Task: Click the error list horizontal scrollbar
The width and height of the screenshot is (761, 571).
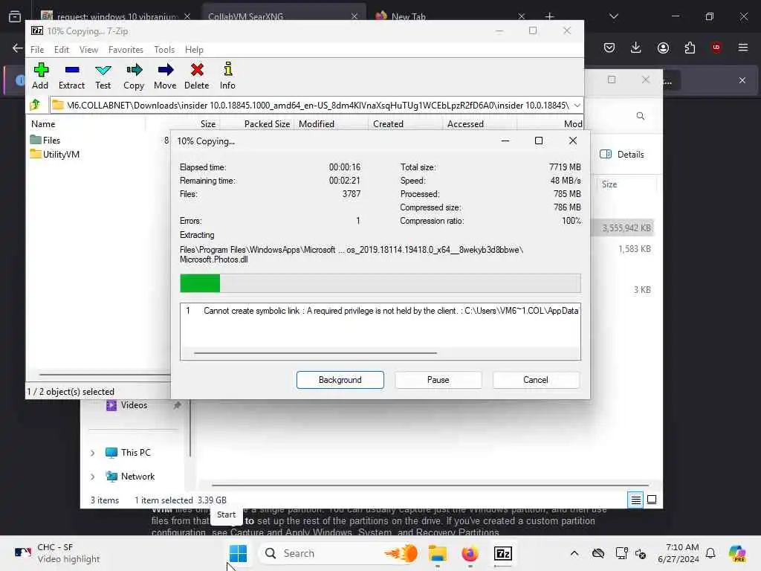Action: (315, 353)
